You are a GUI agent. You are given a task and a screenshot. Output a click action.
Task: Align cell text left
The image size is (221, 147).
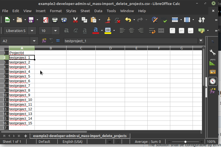pyautogui.click(x=122, y=31)
